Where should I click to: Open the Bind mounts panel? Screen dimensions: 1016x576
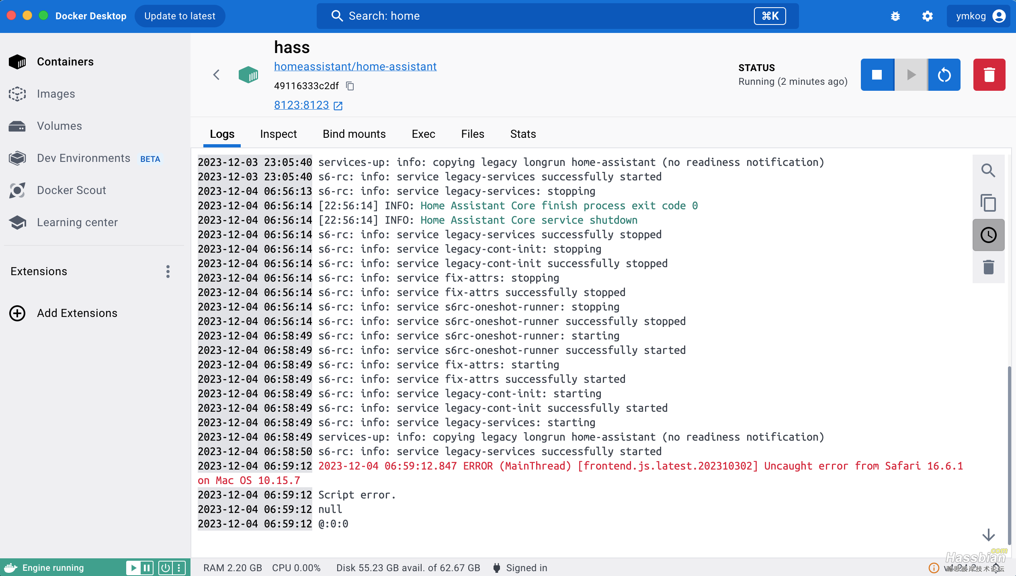354,134
